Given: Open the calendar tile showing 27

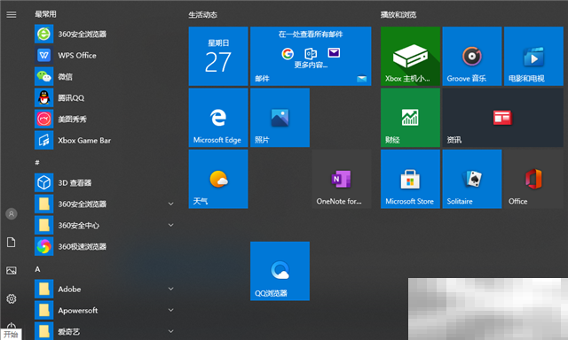Looking at the screenshot, I should coord(218,56).
